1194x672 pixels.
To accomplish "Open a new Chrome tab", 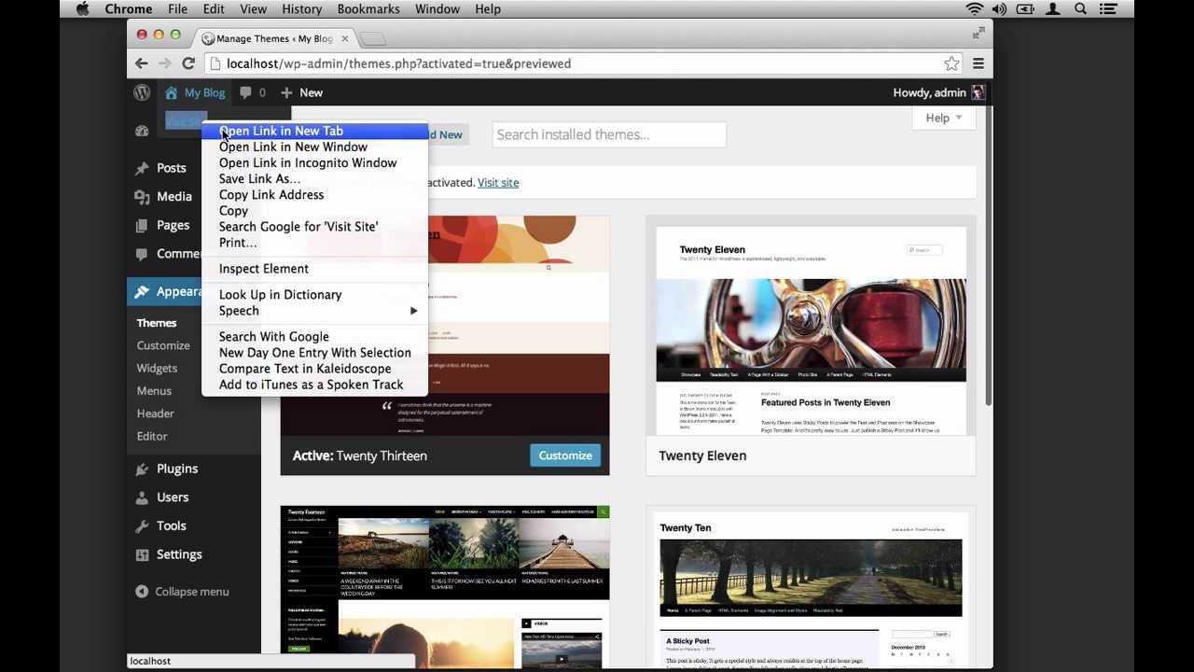I will (x=372, y=38).
